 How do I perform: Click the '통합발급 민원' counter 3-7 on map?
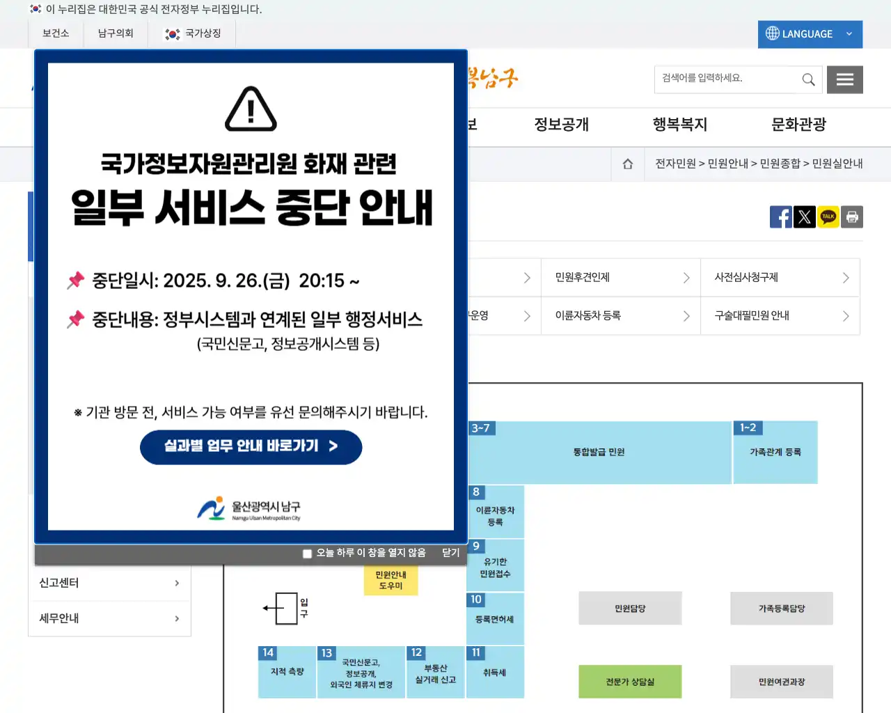(599, 452)
